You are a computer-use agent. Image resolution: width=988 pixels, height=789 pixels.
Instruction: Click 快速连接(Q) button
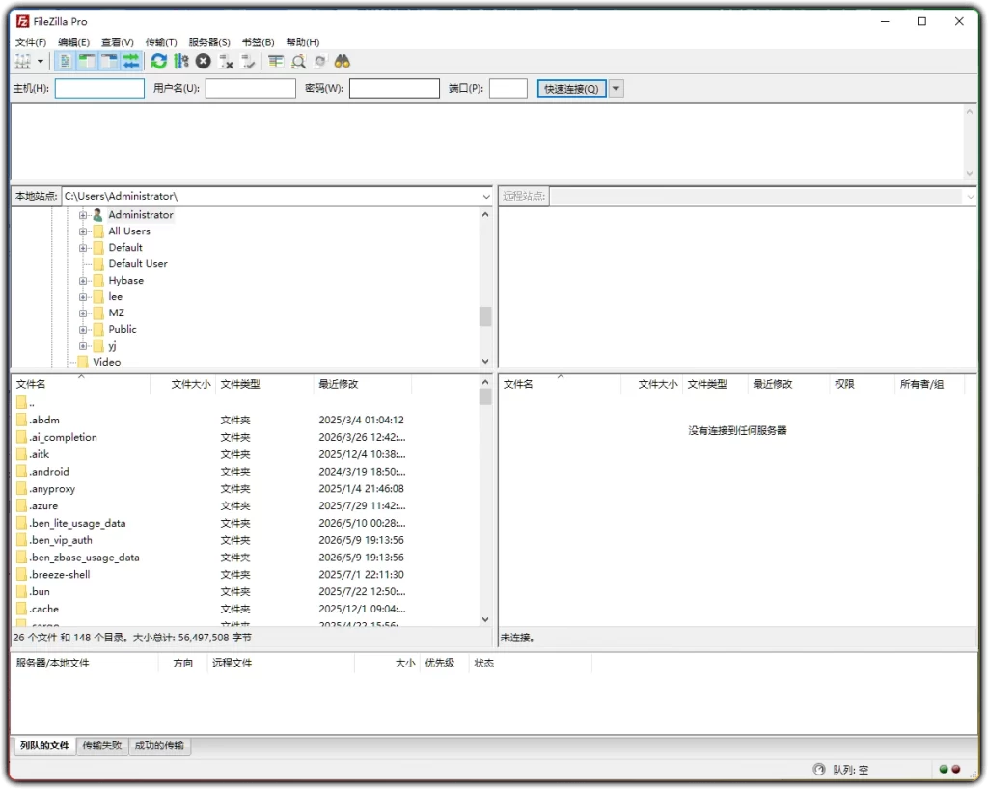[571, 89]
